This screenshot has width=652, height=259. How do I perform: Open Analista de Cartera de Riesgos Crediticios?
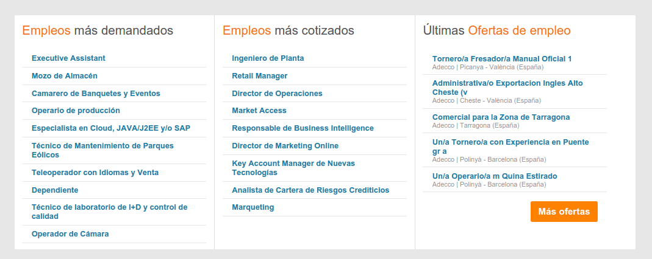click(x=310, y=190)
